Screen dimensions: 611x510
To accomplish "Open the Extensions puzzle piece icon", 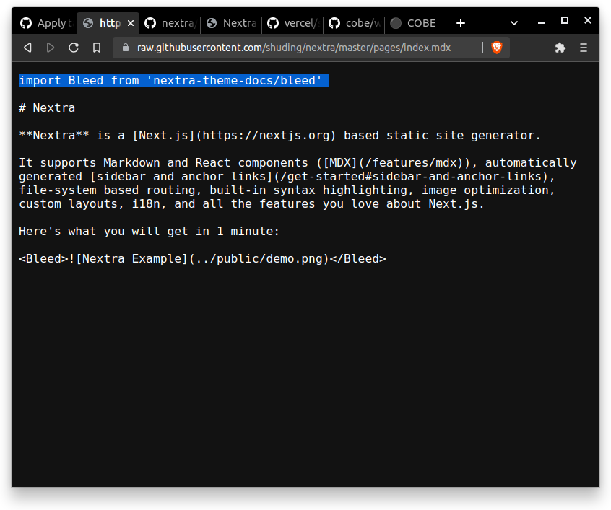I will pyautogui.click(x=560, y=48).
